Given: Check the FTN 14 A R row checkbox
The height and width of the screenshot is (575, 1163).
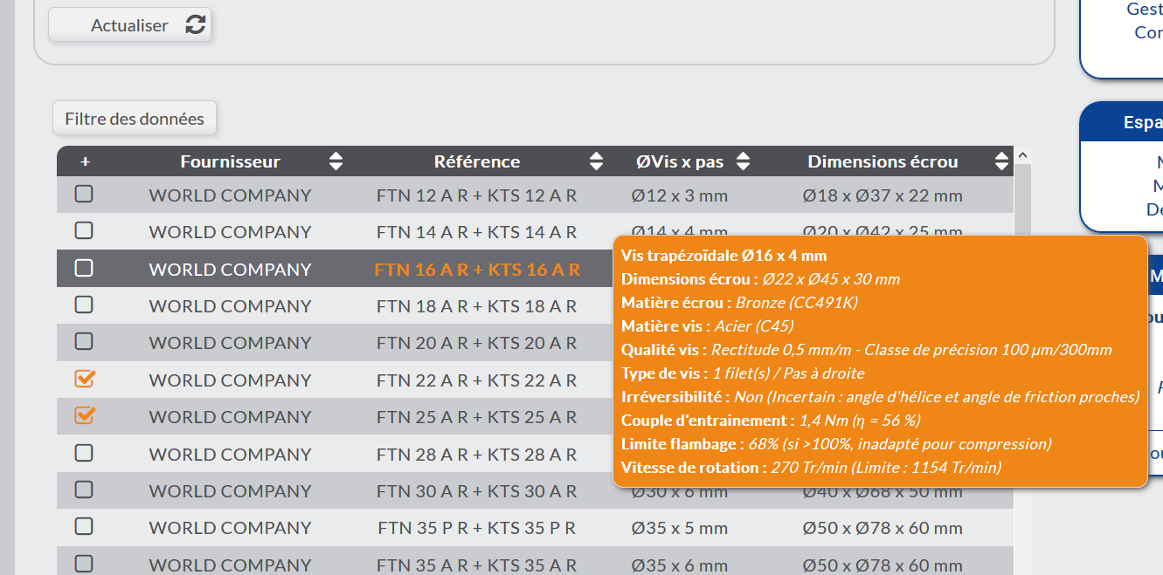Looking at the screenshot, I should point(84,230).
